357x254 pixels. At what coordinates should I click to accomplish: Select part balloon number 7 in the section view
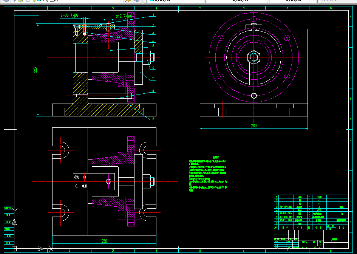point(153,79)
